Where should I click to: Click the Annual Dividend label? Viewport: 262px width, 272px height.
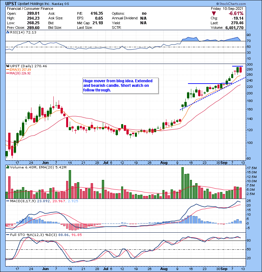[125, 18]
